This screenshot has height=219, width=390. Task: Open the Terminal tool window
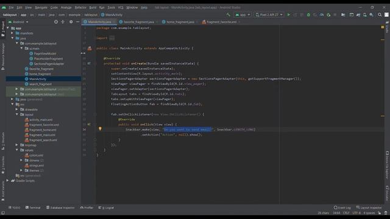tap(33, 207)
